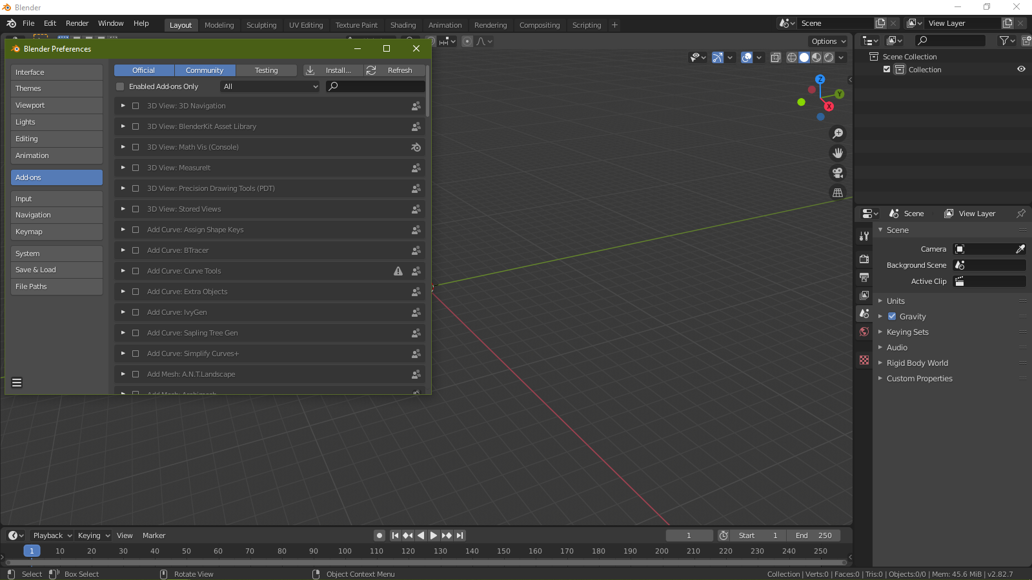This screenshot has width=1032, height=580.
Task: Click the zoom magnifier icon in viewport
Action: 838,134
